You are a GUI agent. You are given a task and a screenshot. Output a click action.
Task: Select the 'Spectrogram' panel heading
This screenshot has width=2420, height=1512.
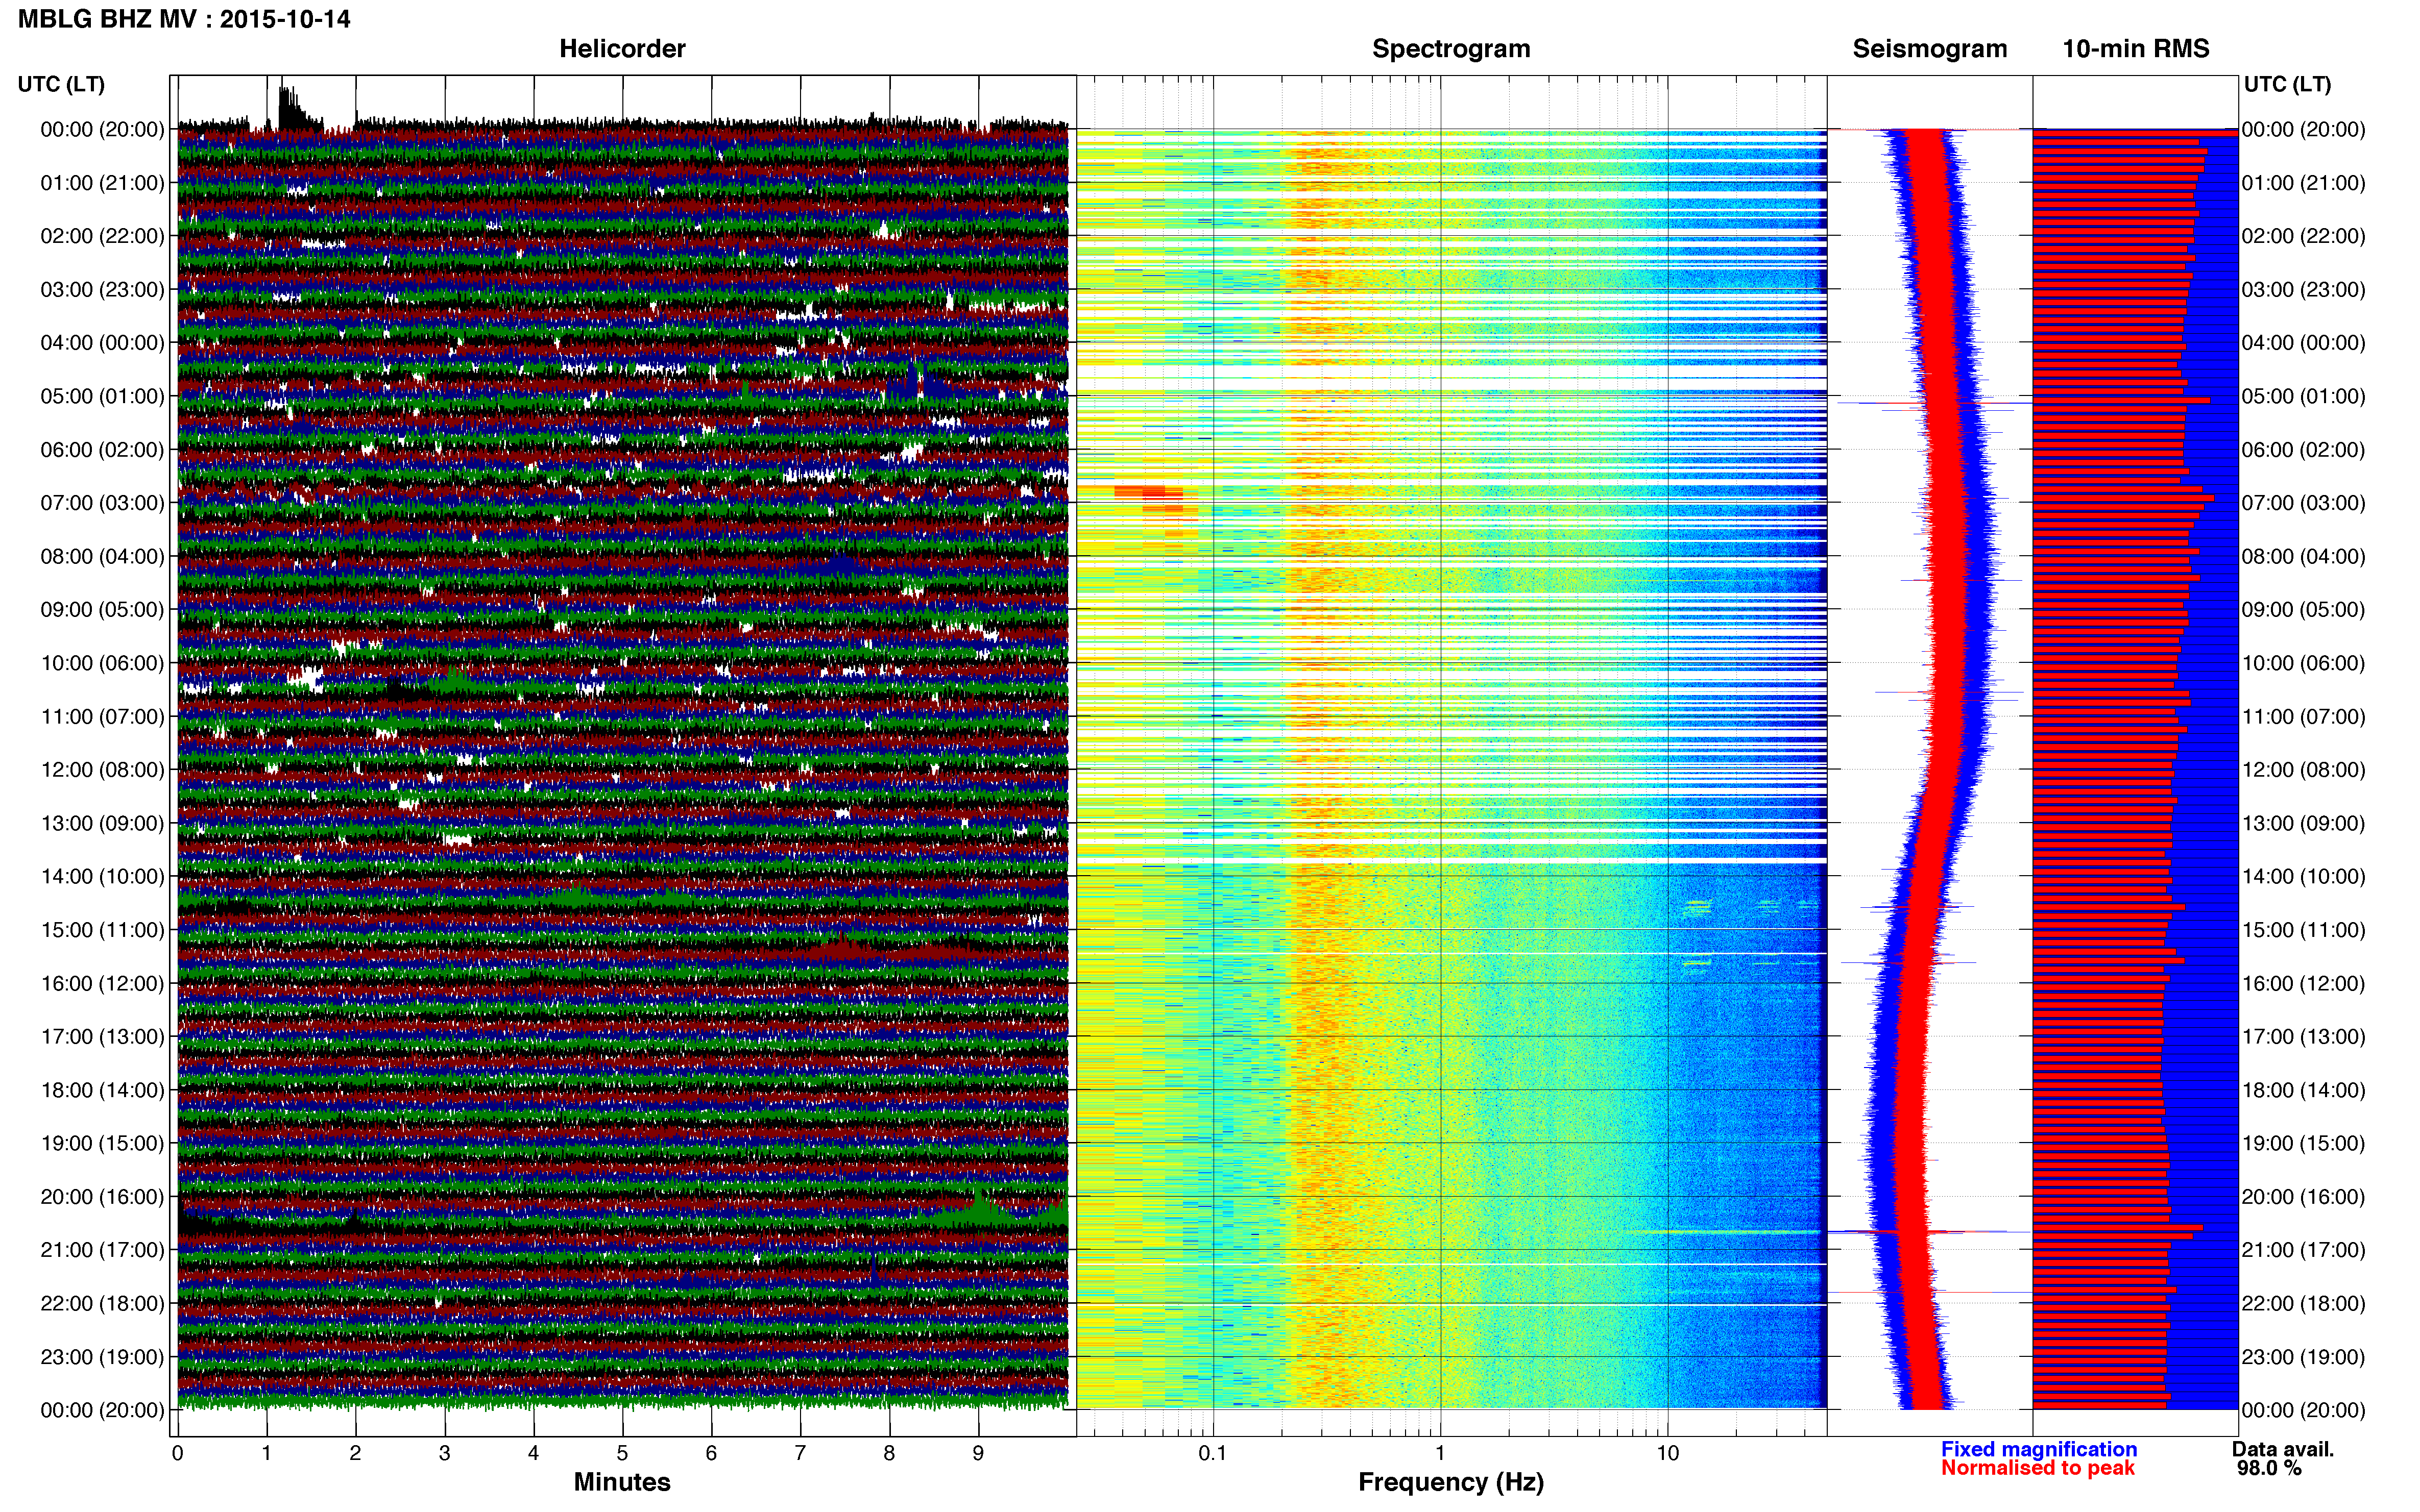coord(1450,49)
